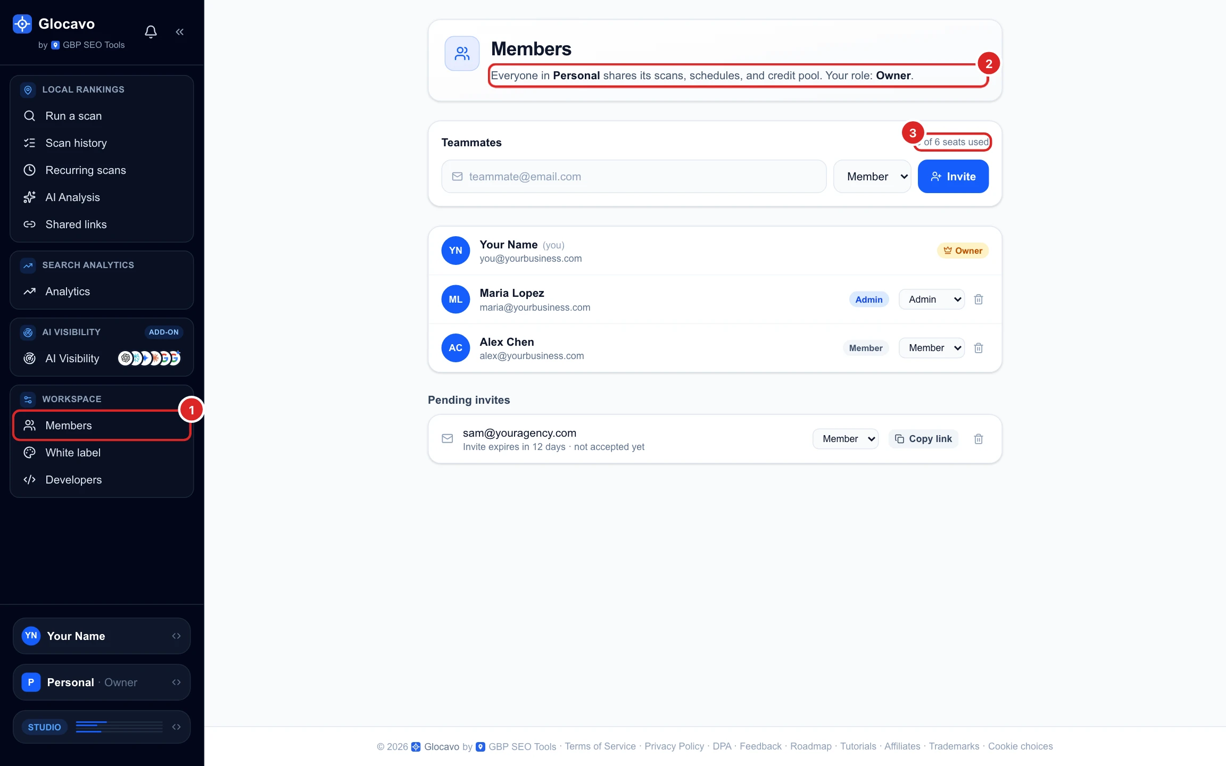The width and height of the screenshot is (1226, 766).
Task: Click AI Visibility provider logos cluster
Action: click(149, 359)
